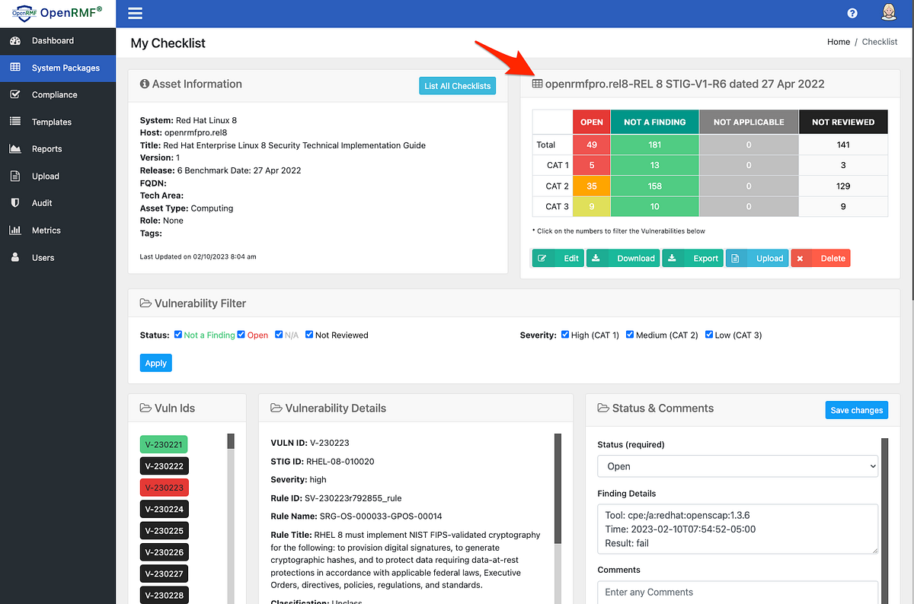Select Upload from the sidebar menu
The width and height of the screenshot is (914, 604).
pos(15,176)
